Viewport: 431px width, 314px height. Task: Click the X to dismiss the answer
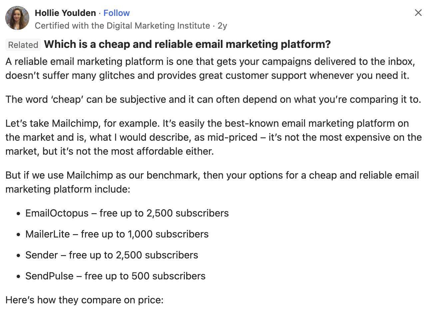(x=418, y=13)
